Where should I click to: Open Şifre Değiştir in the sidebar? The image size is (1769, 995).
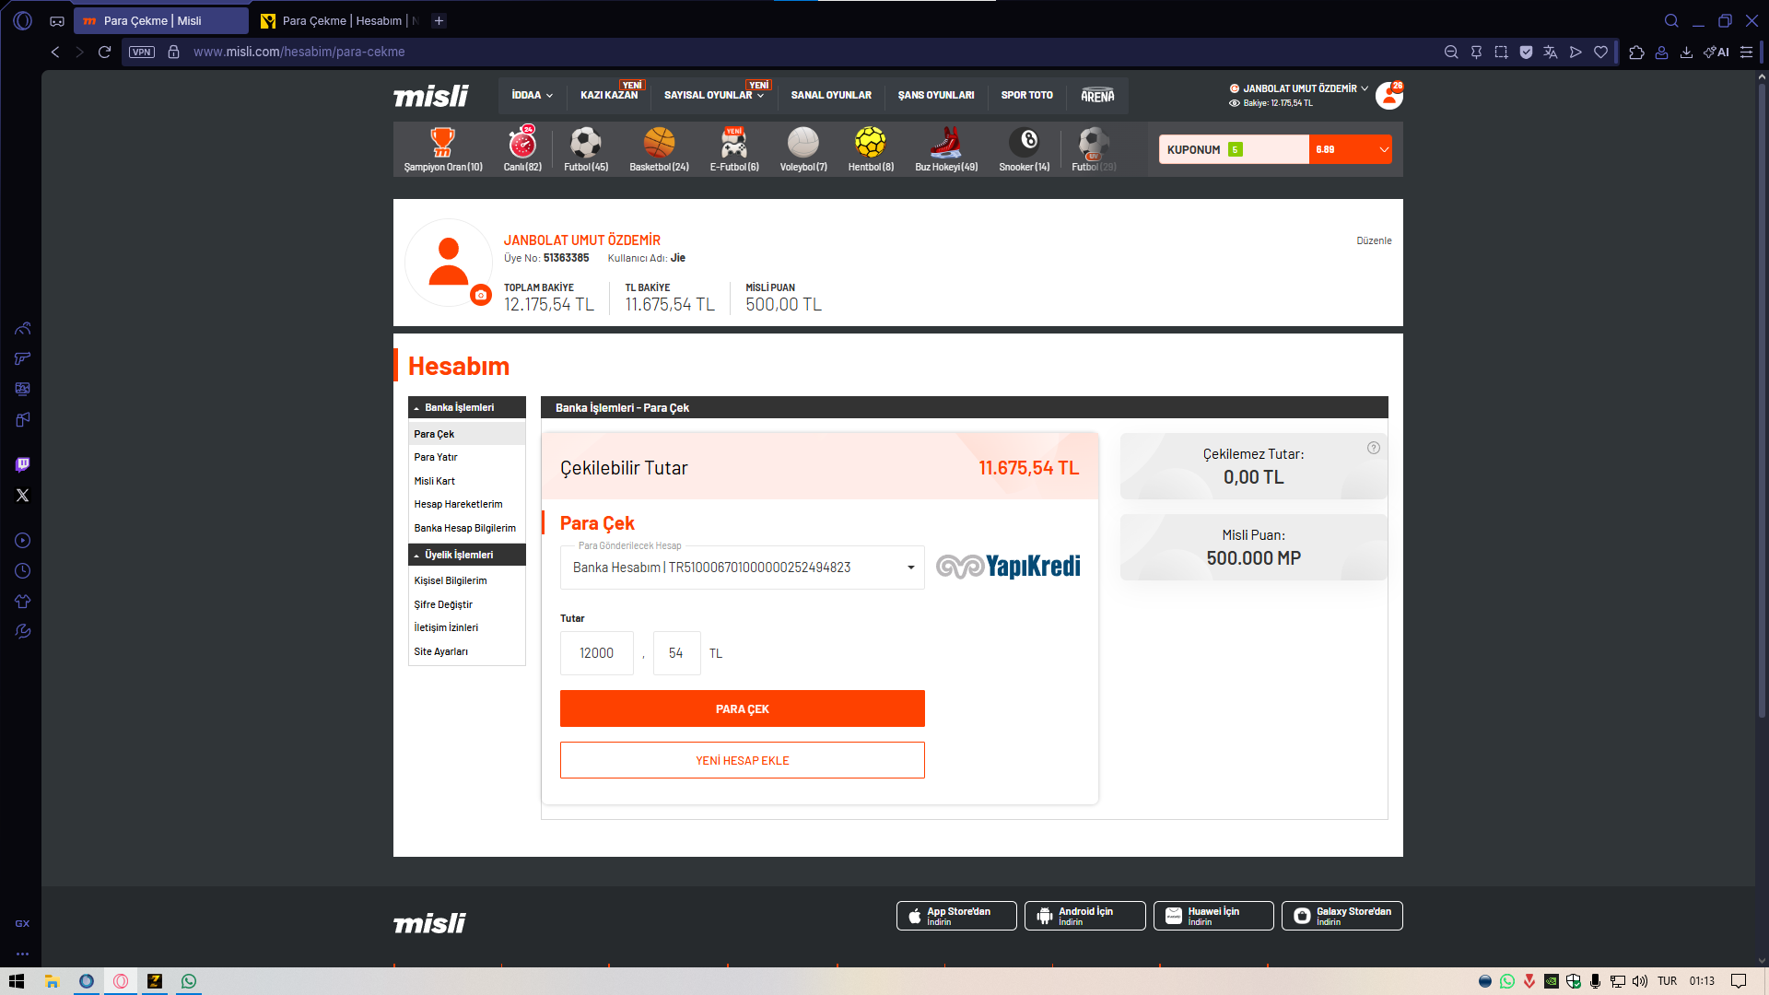(x=443, y=604)
